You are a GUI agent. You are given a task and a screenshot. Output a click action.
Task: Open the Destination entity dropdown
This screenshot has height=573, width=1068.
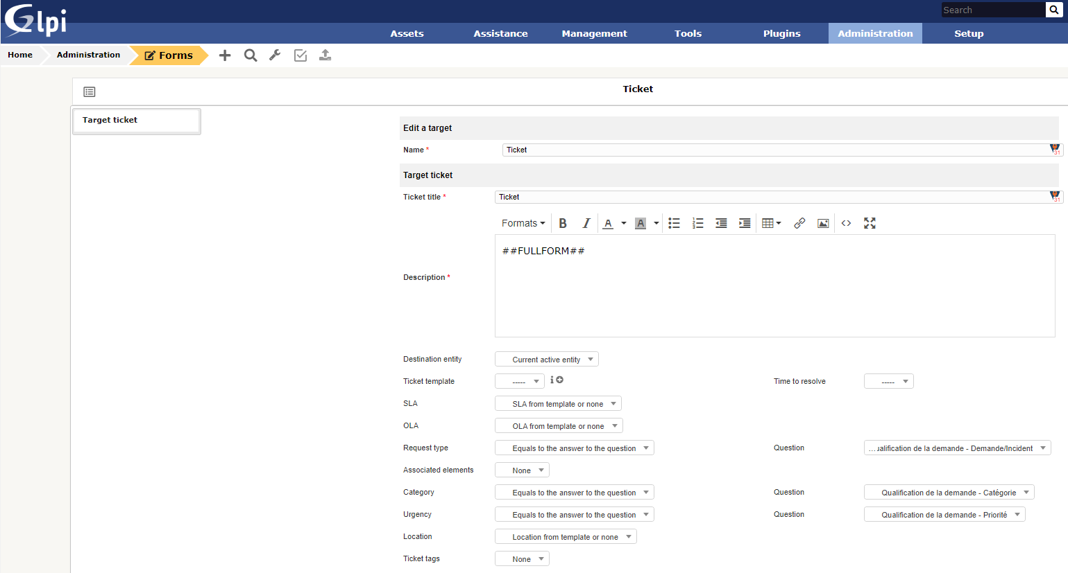[546, 359]
